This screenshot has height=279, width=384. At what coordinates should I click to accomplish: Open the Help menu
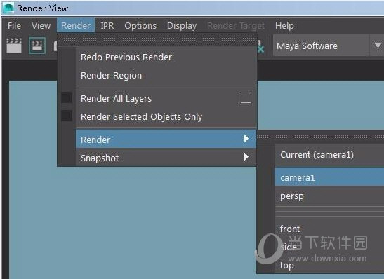point(284,25)
